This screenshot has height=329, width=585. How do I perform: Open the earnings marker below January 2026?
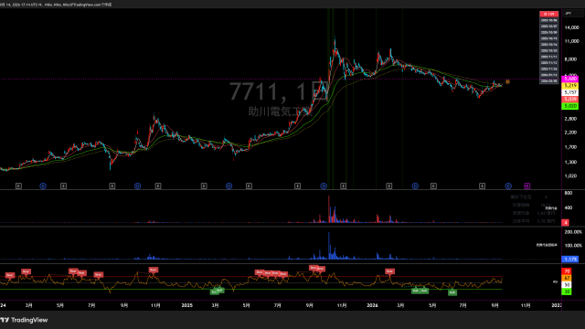(x=388, y=186)
